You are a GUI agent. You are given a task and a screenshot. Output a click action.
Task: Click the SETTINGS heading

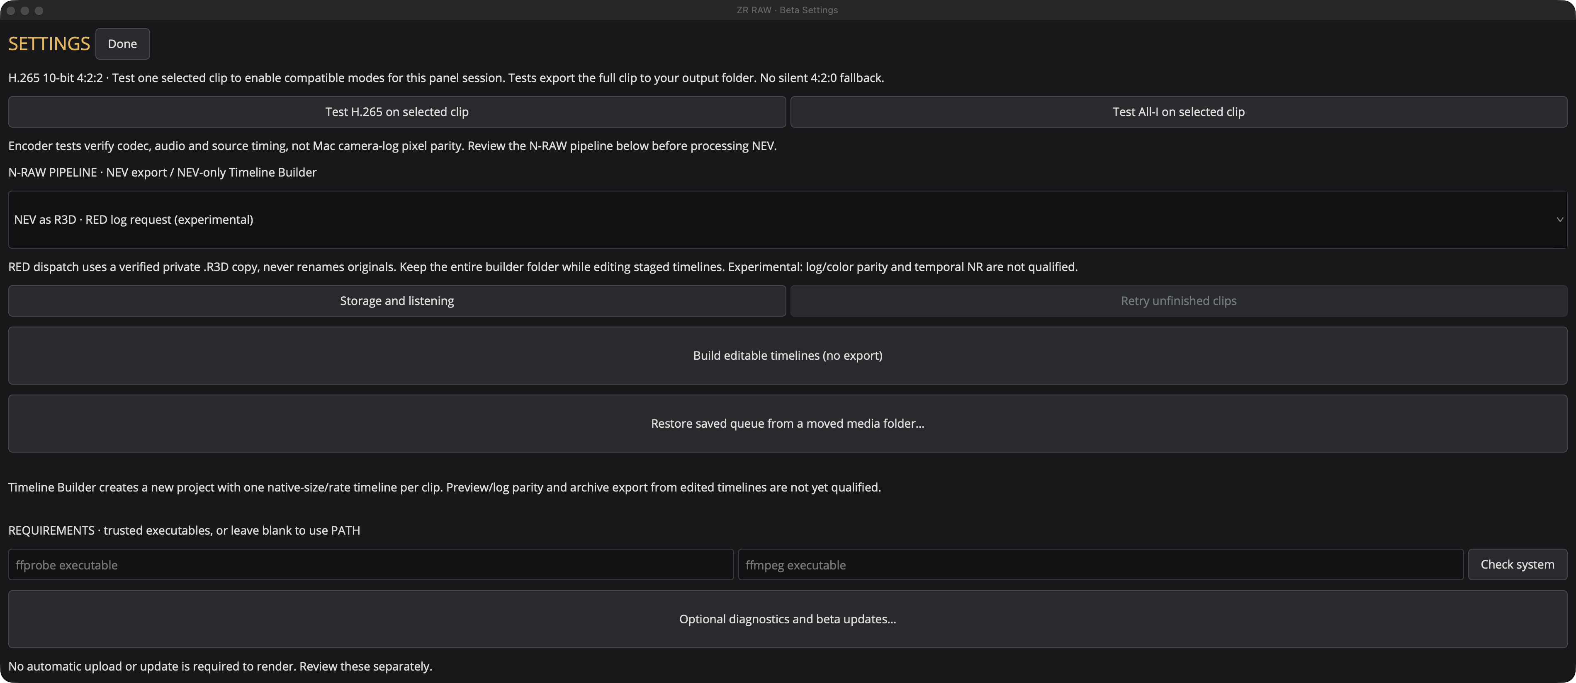click(x=49, y=44)
